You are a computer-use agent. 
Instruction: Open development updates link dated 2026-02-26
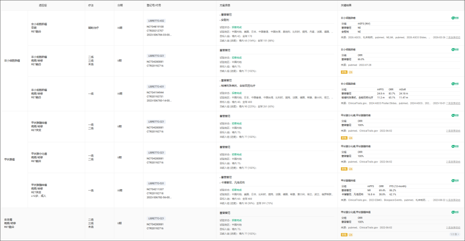click(x=453, y=38)
